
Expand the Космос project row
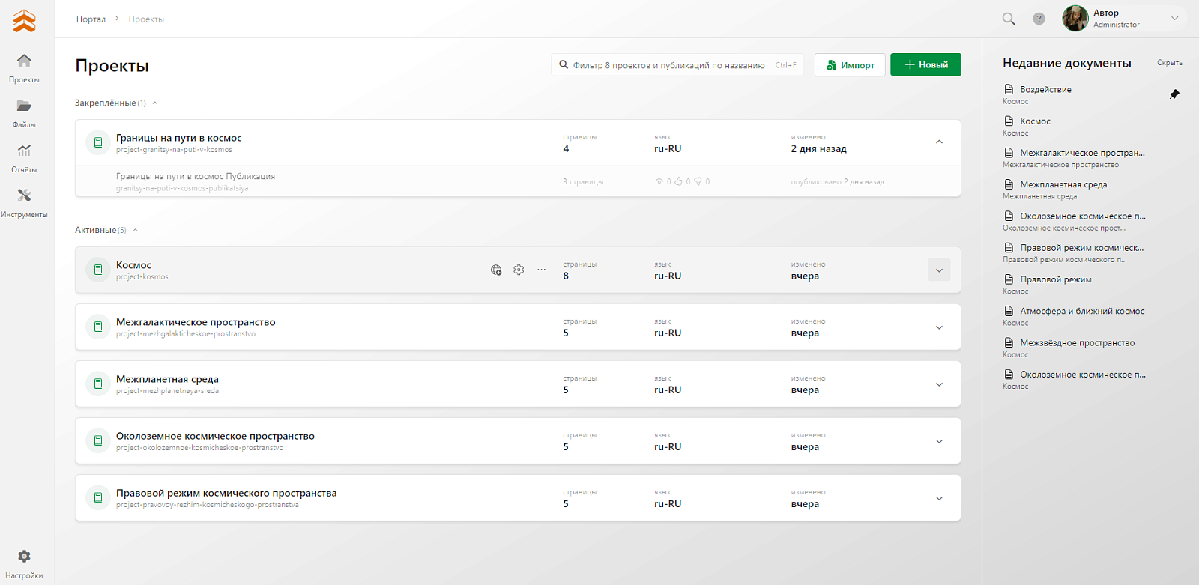pyautogui.click(x=939, y=270)
